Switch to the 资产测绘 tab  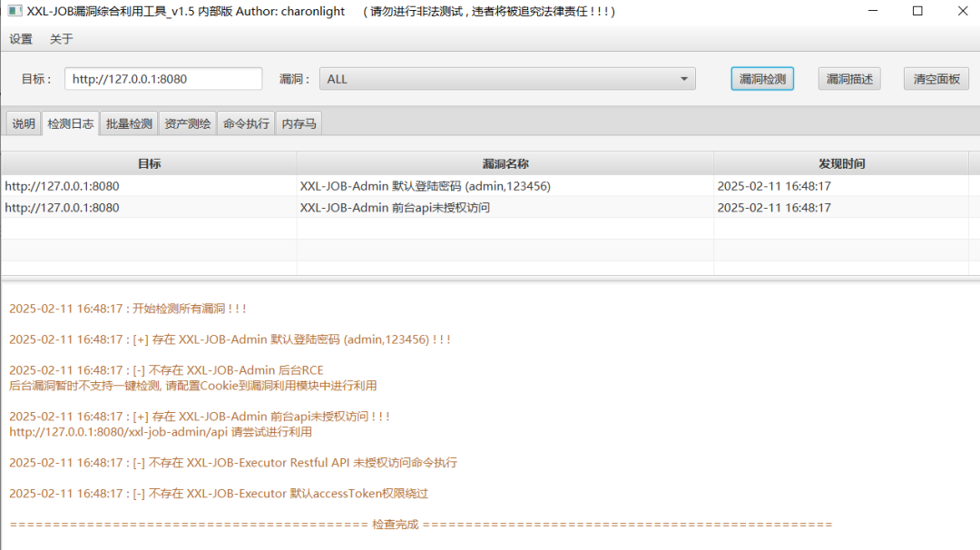tap(188, 123)
